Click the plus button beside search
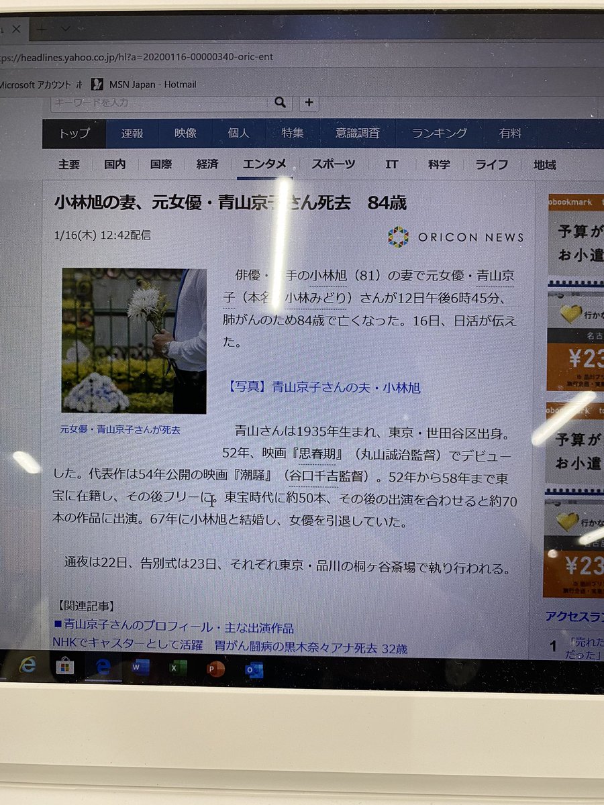Image resolution: width=604 pixels, height=805 pixels. tap(309, 102)
